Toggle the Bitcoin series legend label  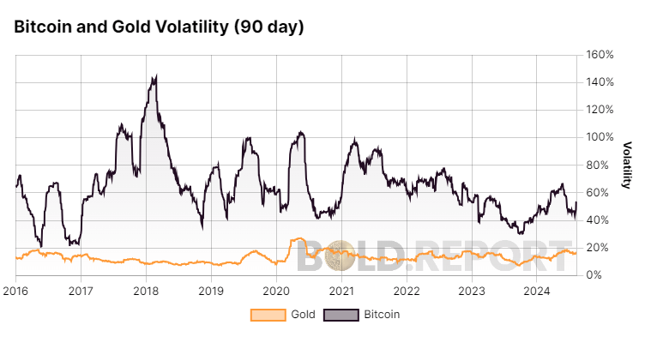point(380,315)
